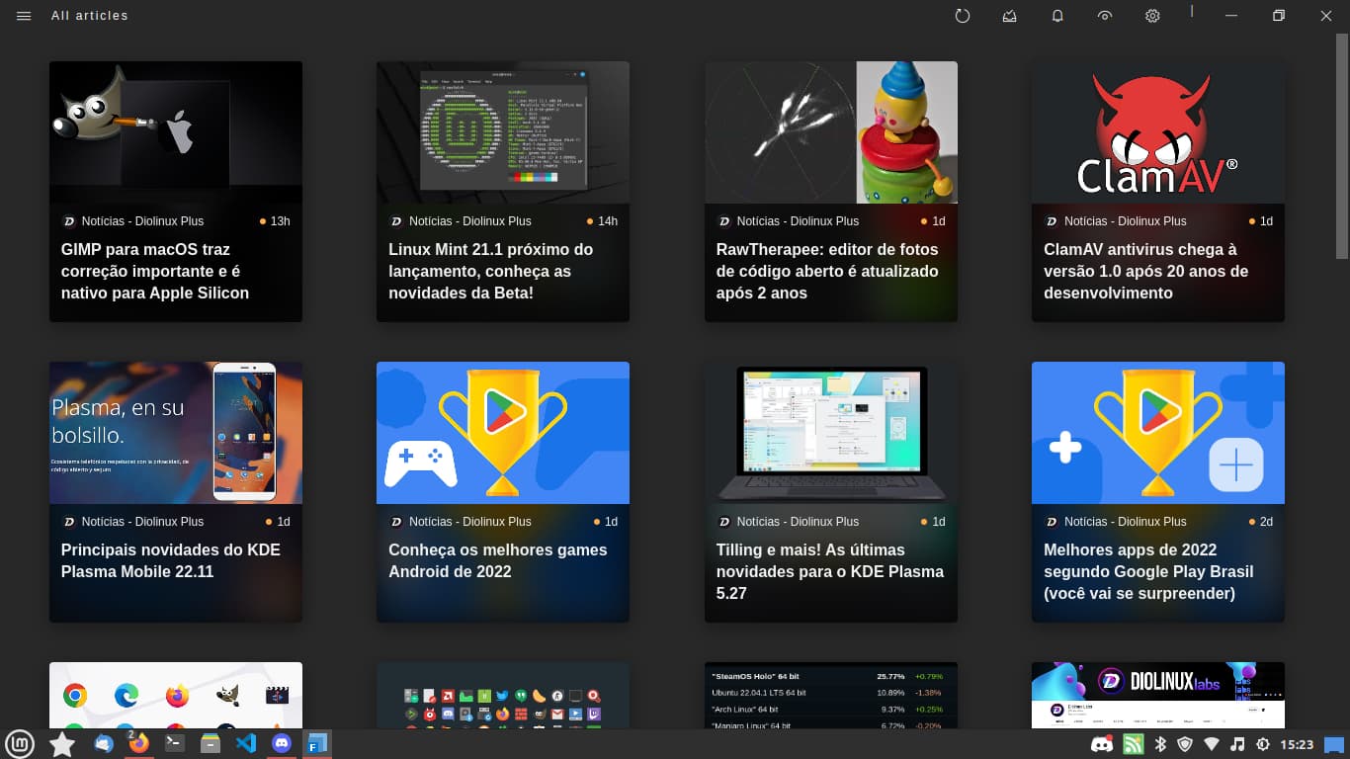Open the star favorites taskbar icon
The width and height of the screenshot is (1350, 759).
pos(62,744)
